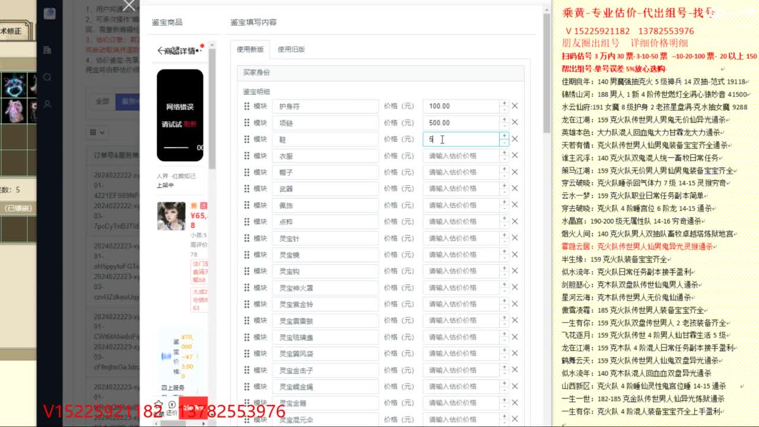Viewport: 759px width, 427px height.
Task: Close the appraisal dialog with top X
Action: 129,6
